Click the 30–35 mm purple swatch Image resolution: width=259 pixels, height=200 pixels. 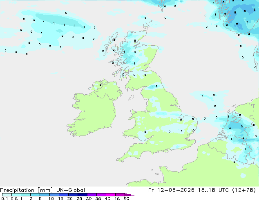coord(92,195)
